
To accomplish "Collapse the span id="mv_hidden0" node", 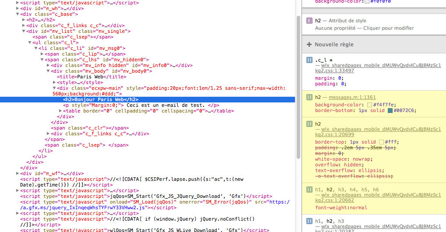I will (42, 60).
